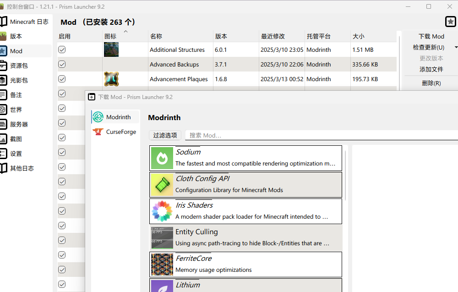Click the 下载 Mod button
The image size is (458, 292).
pyautogui.click(x=431, y=36)
